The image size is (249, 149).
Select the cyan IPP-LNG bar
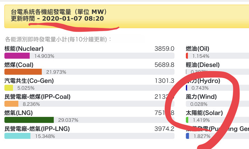(18, 136)
